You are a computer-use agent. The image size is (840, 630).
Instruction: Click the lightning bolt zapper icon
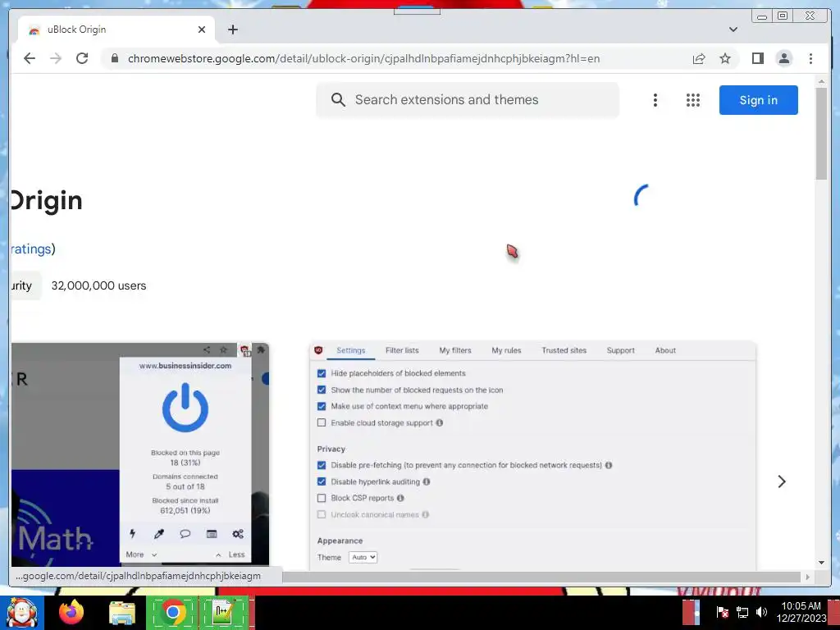(x=133, y=533)
